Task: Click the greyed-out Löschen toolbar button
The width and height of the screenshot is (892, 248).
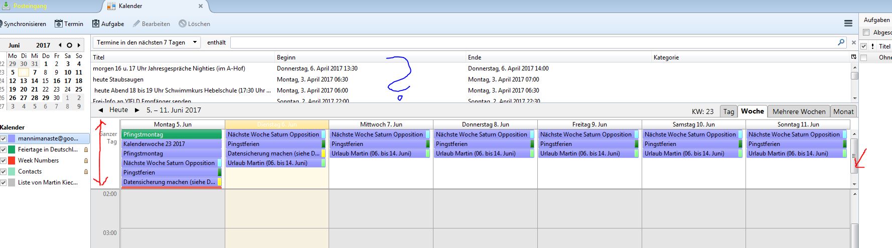Action: pyautogui.click(x=194, y=23)
